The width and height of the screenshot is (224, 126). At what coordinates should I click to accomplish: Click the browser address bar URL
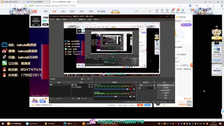tap(55, 6)
